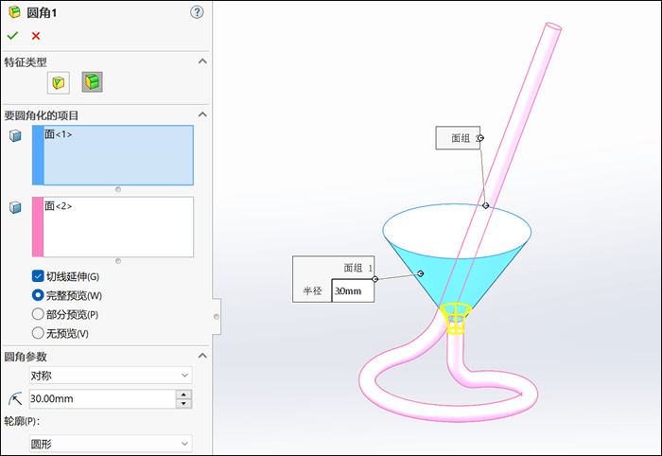Screen dimensions: 662x456
Task: Open the 对称 fillet method dropdown
Action: tap(111, 376)
